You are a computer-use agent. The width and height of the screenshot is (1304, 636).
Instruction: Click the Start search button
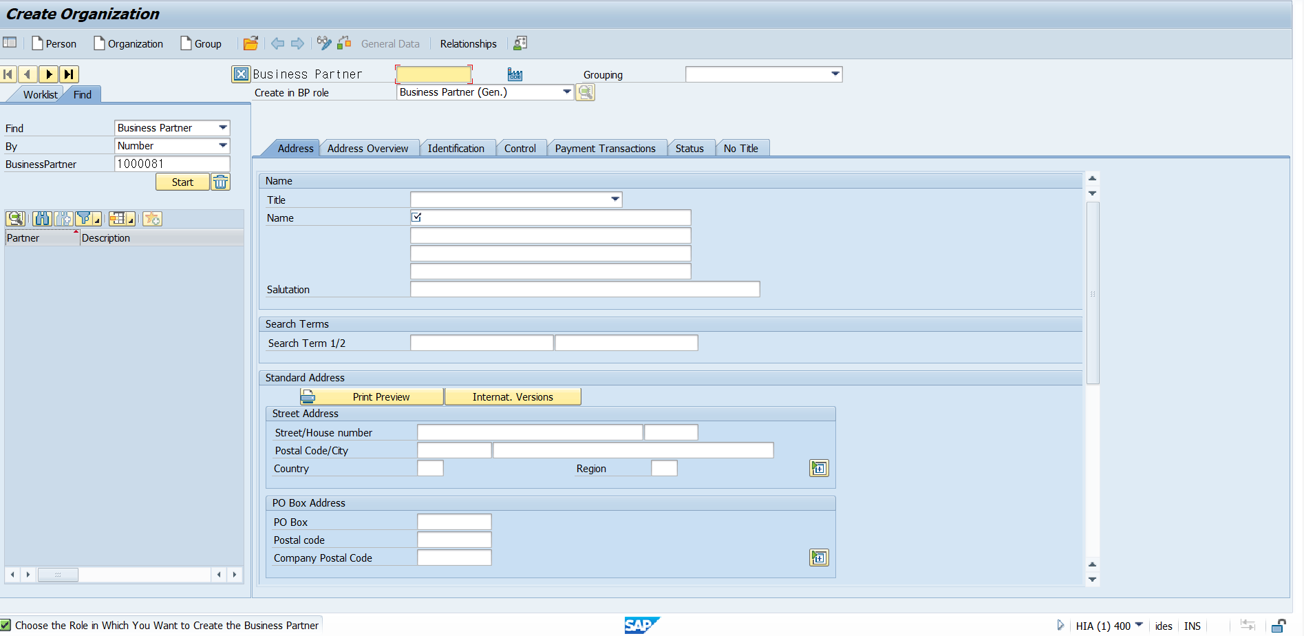[x=182, y=182]
